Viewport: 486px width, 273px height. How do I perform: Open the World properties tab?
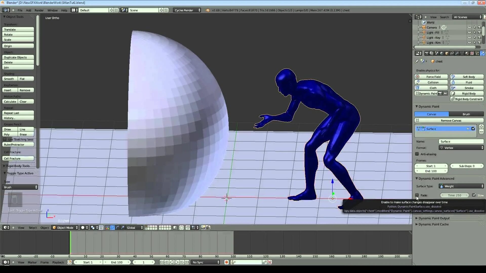coord(442,53)
